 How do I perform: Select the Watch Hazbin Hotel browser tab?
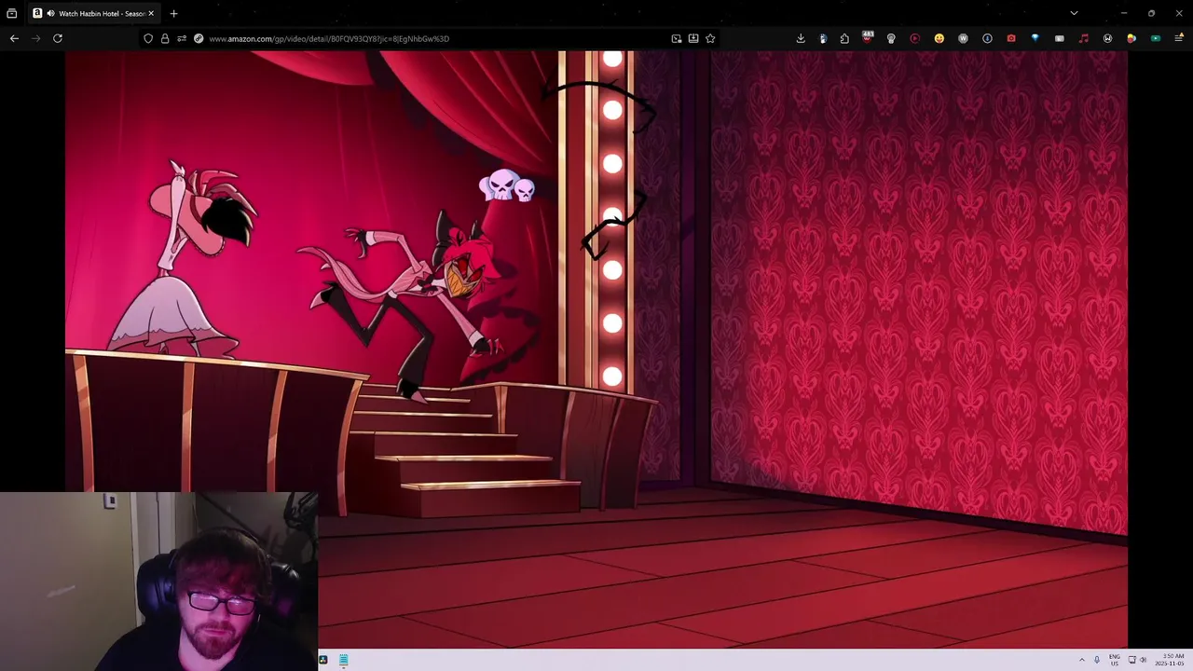[93, 13]
